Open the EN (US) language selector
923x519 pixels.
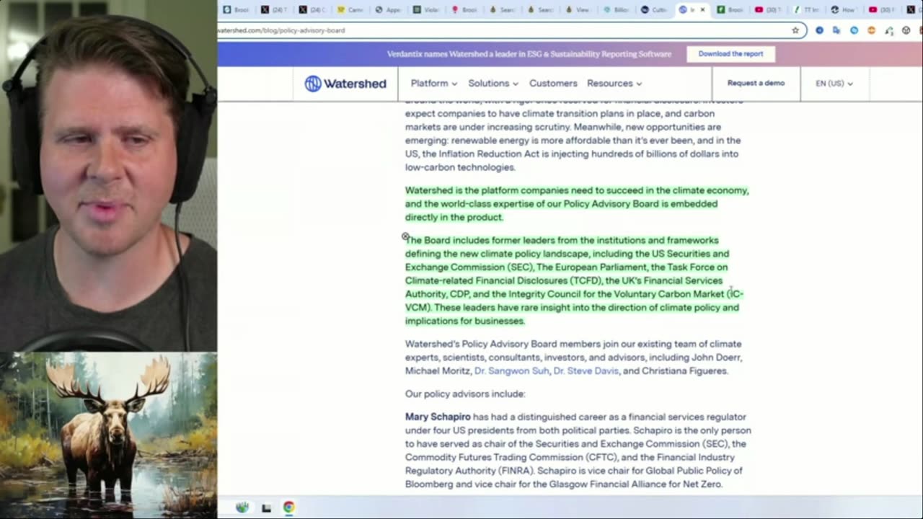click(x=834, y=83)
